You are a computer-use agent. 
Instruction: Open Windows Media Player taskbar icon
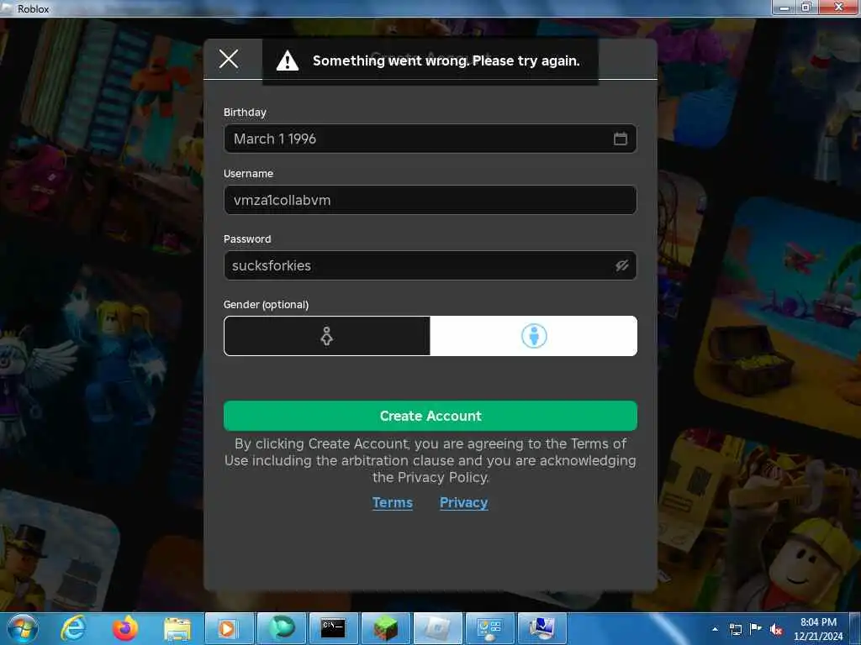click(228, 628)
